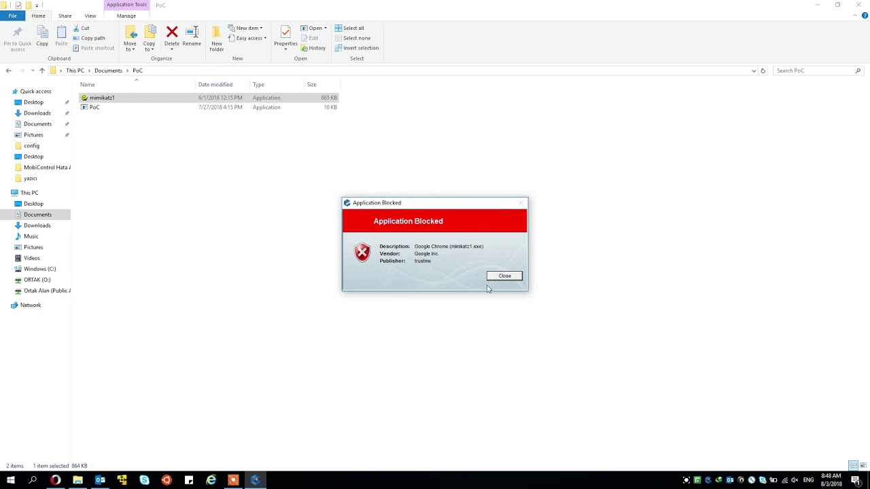The height and width of the screenshot is (489, 870).
Task: Open the File menu tab
Action: 12,16
